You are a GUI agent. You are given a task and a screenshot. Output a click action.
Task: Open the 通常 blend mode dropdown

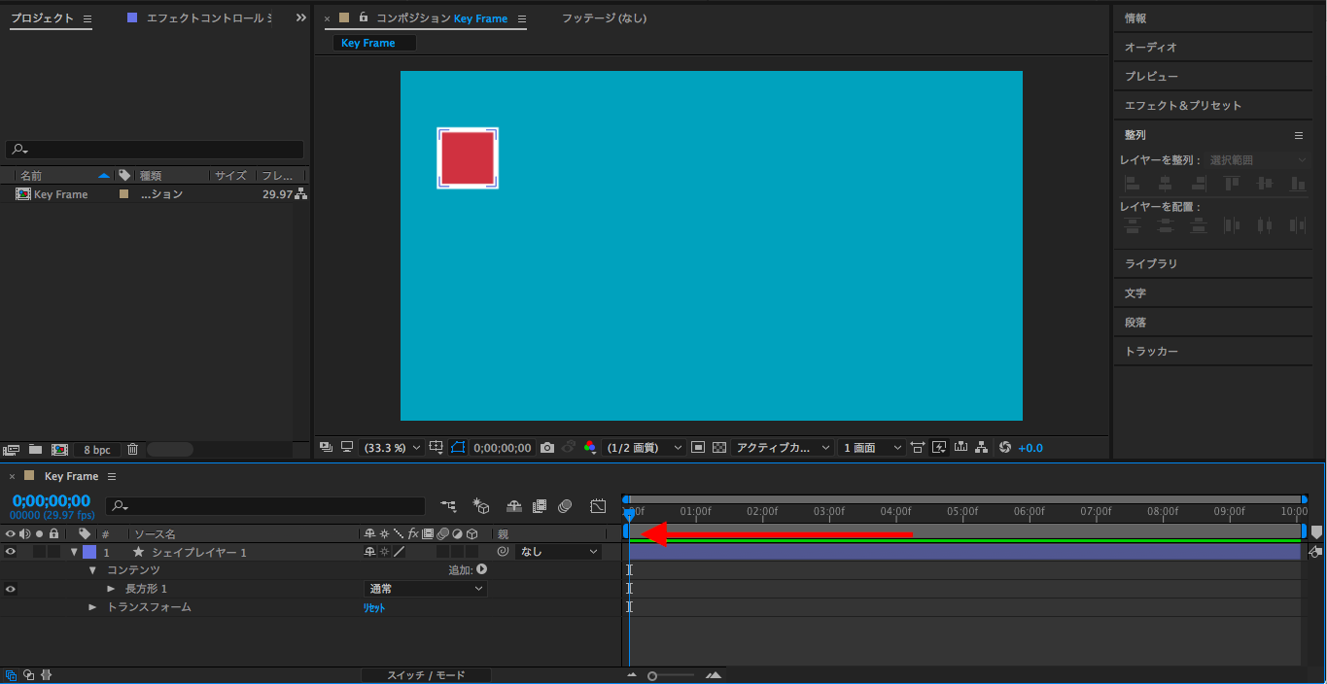point(426,589)
